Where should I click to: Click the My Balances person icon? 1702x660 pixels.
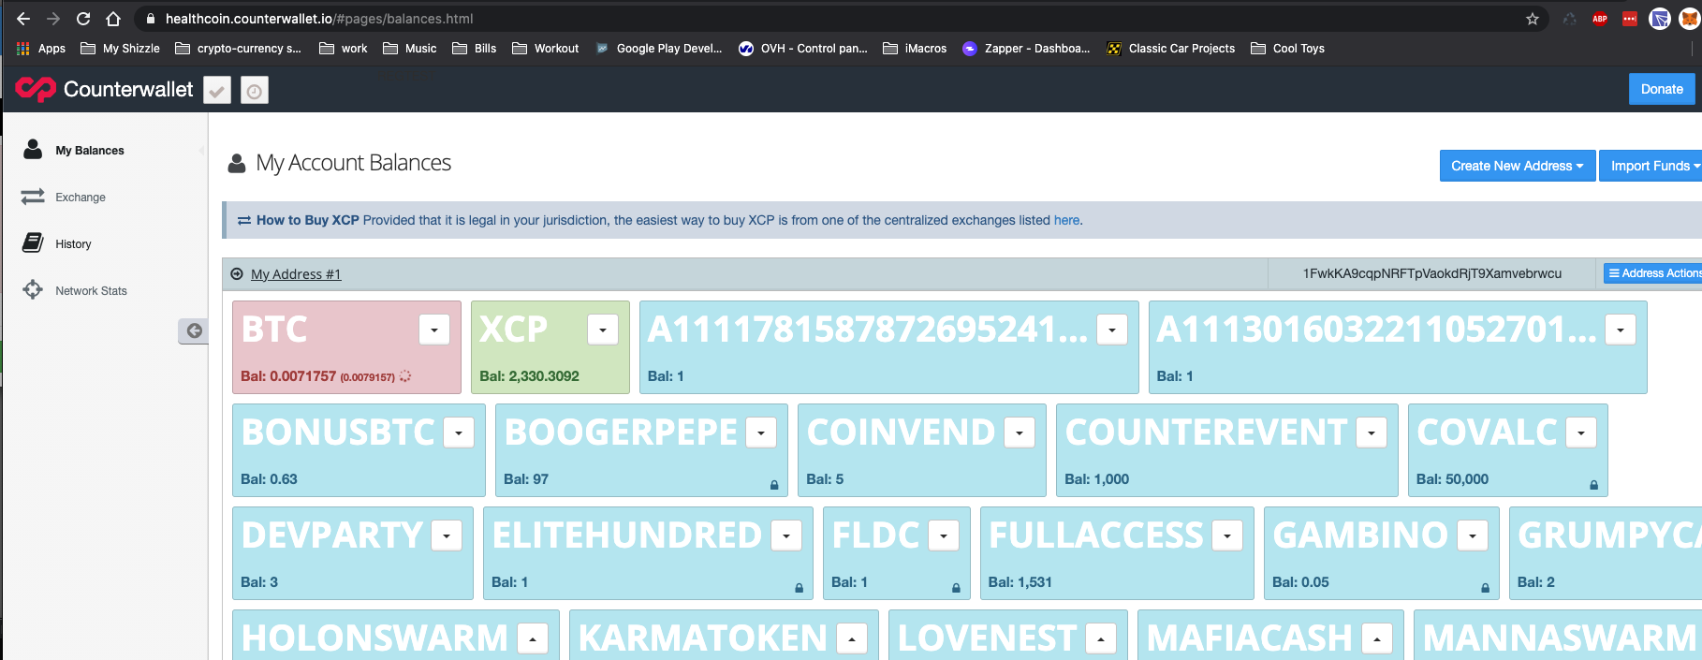tap(33, 149)
